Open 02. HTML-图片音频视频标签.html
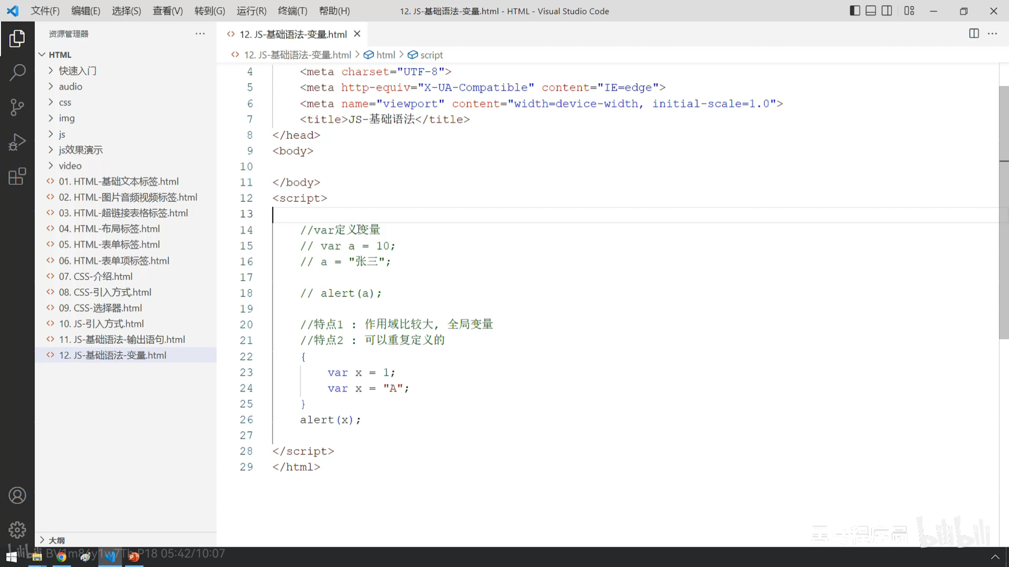The height and width of the screenshot is (567, 1009). pyautogui.click(x=125, y=197)
